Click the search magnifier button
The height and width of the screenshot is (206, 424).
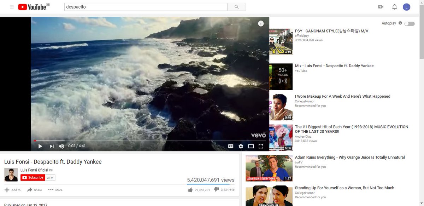click(x=236, y=7)
